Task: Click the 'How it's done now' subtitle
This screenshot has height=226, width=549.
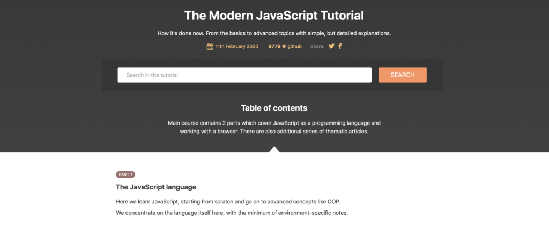Action: [274, 33]
